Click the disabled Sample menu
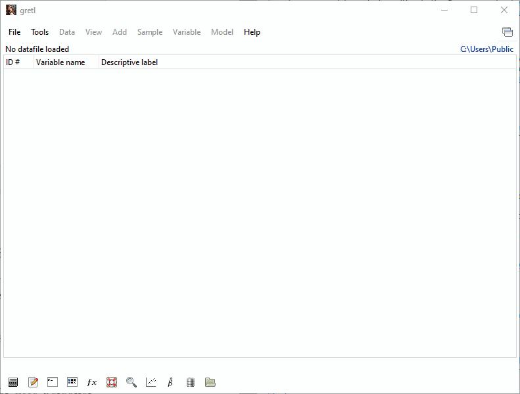The width and height of the screenshot is (520, 394). click(150, 32)
